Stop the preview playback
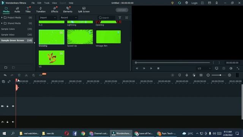The width and height of the screenshot is (243, 137). point(158,68)
